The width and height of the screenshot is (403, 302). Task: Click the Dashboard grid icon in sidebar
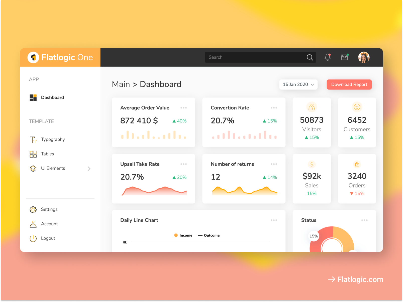click(33, 98)
